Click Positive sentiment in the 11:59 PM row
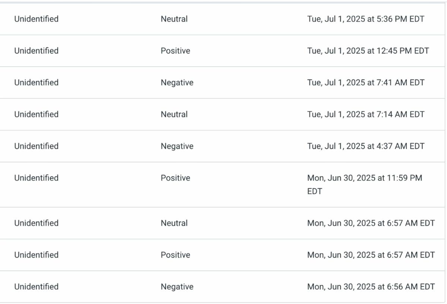 [x=175, y=178]
